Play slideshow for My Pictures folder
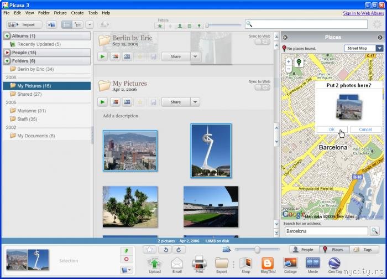The image size is (387, 279). pos(103,102)
